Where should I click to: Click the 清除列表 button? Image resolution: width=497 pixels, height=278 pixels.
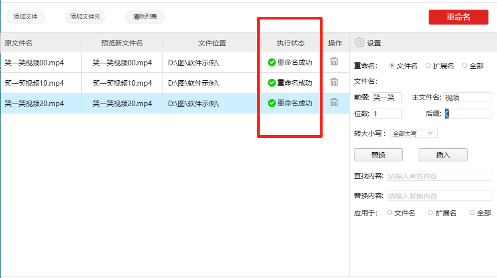145,17
